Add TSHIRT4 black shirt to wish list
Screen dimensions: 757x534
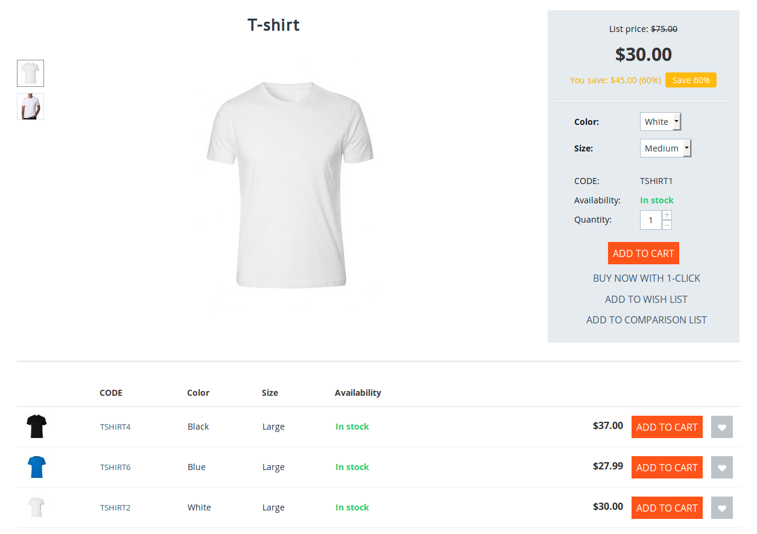tap(722, 427)
